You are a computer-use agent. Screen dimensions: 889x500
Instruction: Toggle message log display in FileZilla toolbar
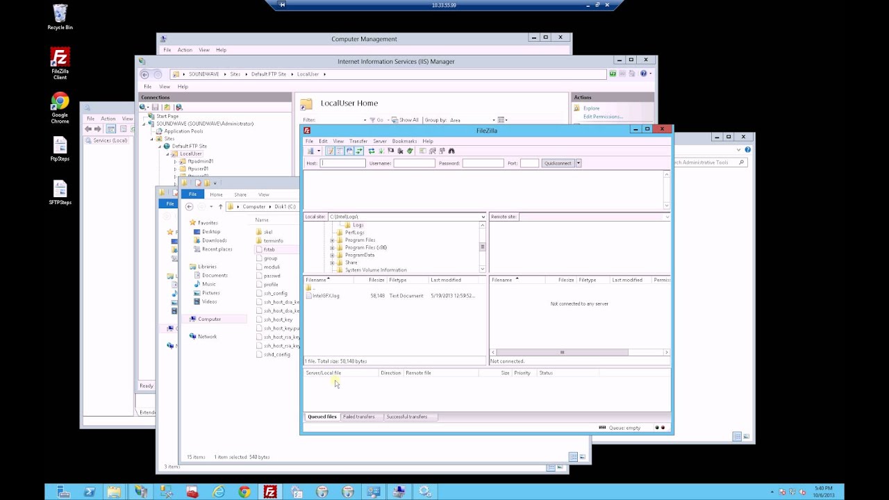coord(330,151)
